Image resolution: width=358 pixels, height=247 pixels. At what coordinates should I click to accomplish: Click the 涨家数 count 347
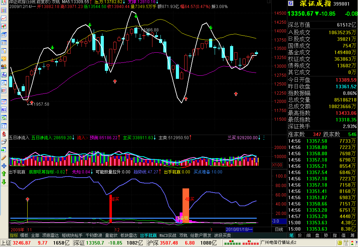pos(317,134)
